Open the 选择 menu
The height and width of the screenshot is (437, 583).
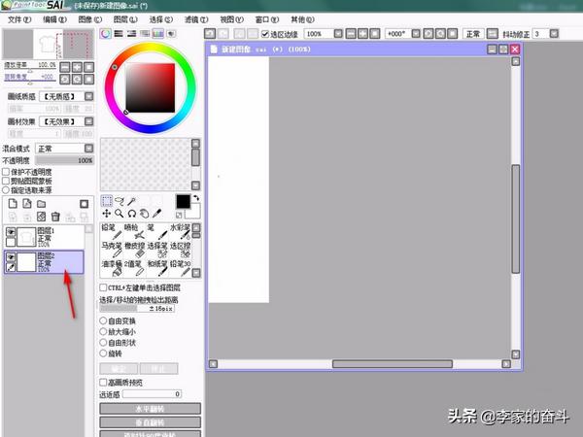160,19
